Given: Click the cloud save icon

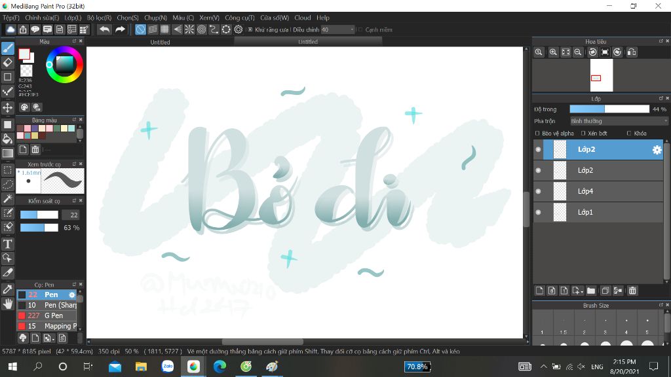Looking at the screenshot, I should [x=10, y=29].
